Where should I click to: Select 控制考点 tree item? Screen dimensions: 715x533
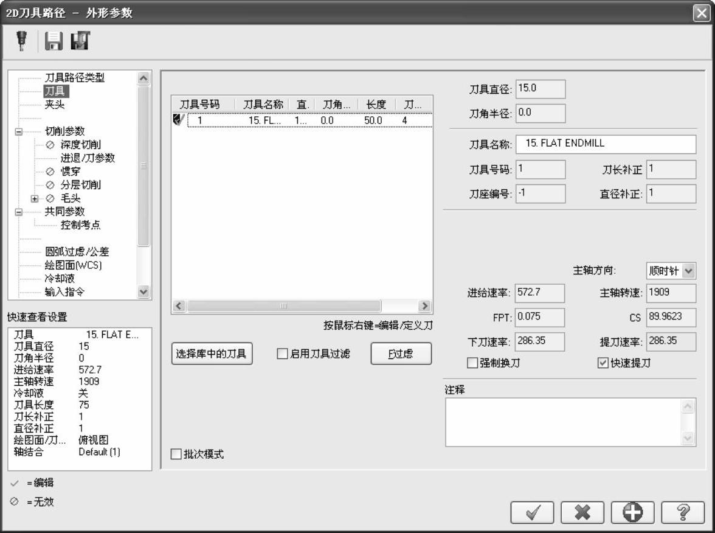81,225
